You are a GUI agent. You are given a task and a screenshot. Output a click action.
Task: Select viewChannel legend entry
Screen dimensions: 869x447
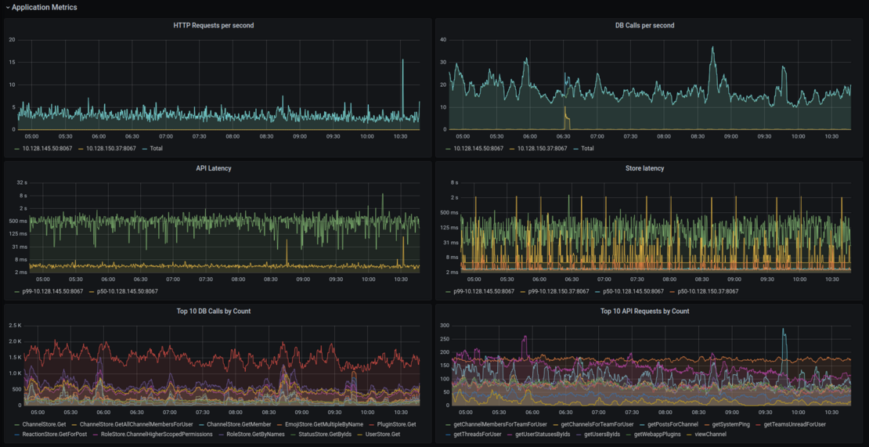pos(711,434)
